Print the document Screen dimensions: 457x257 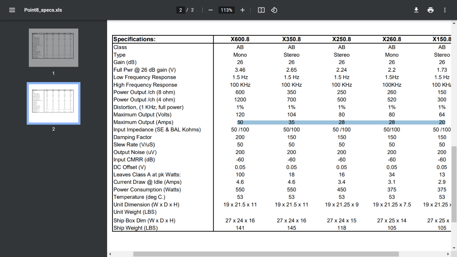(x=431, y=10)
